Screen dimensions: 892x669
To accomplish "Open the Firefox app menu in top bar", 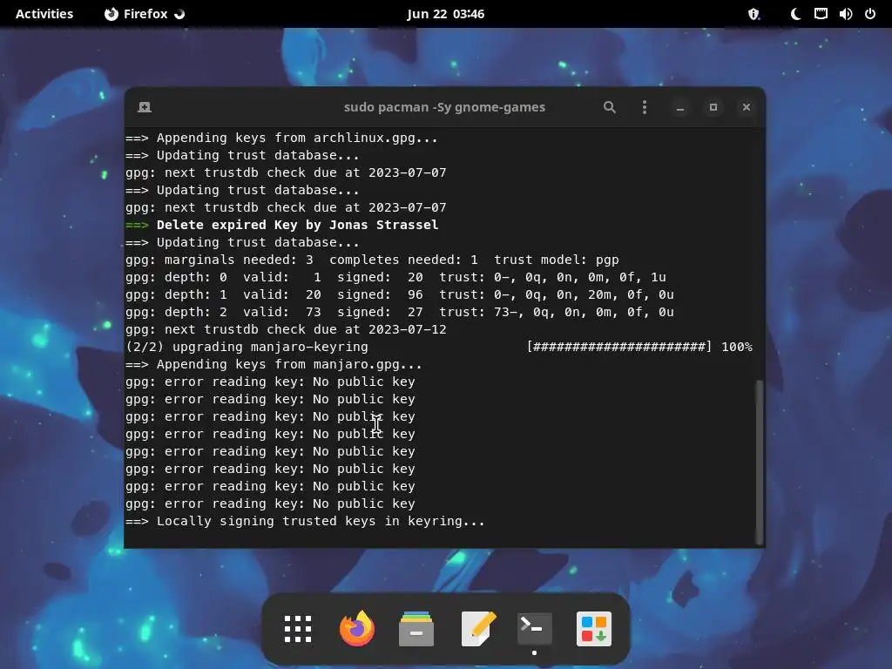I will [145, 14].
